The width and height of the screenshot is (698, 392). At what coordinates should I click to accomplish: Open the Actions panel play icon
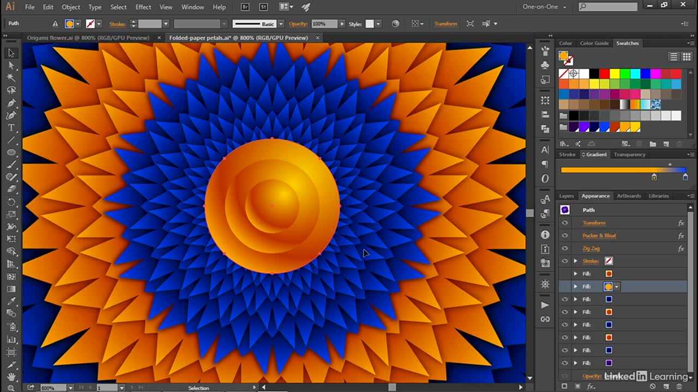coord(545,305)
